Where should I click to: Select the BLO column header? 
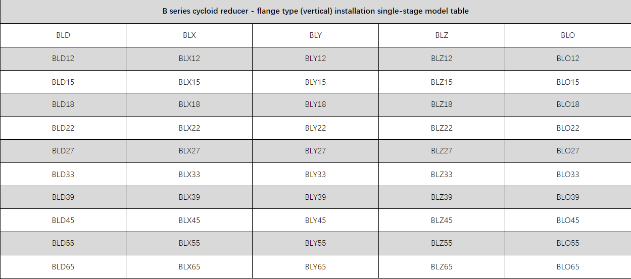tap(568, 35)
